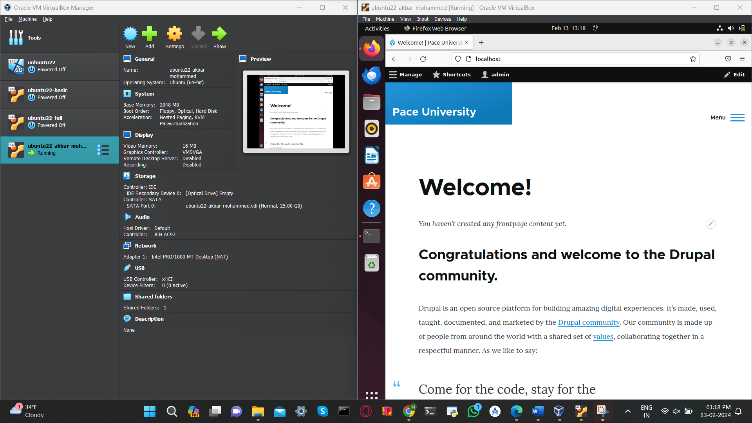Click the values link in paragraph

603,336
